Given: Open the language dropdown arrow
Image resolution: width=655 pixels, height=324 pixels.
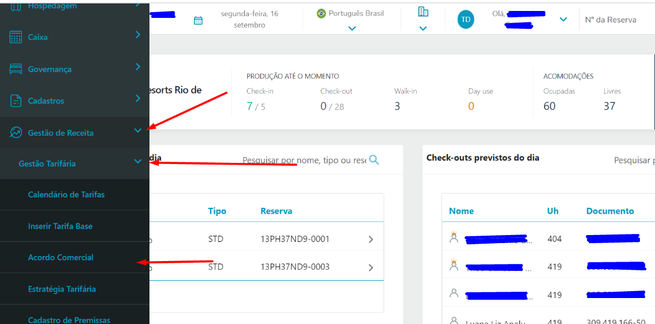Looking at the screenshot, I should tap(352, 28).
